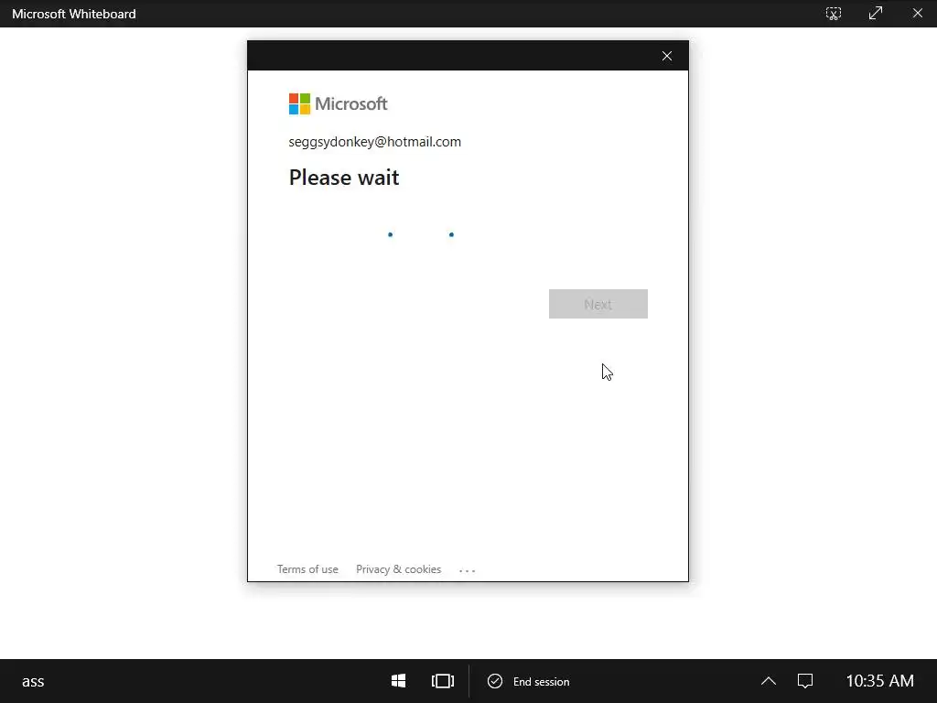Click the checkmark icon beside End session

point(495,681)
